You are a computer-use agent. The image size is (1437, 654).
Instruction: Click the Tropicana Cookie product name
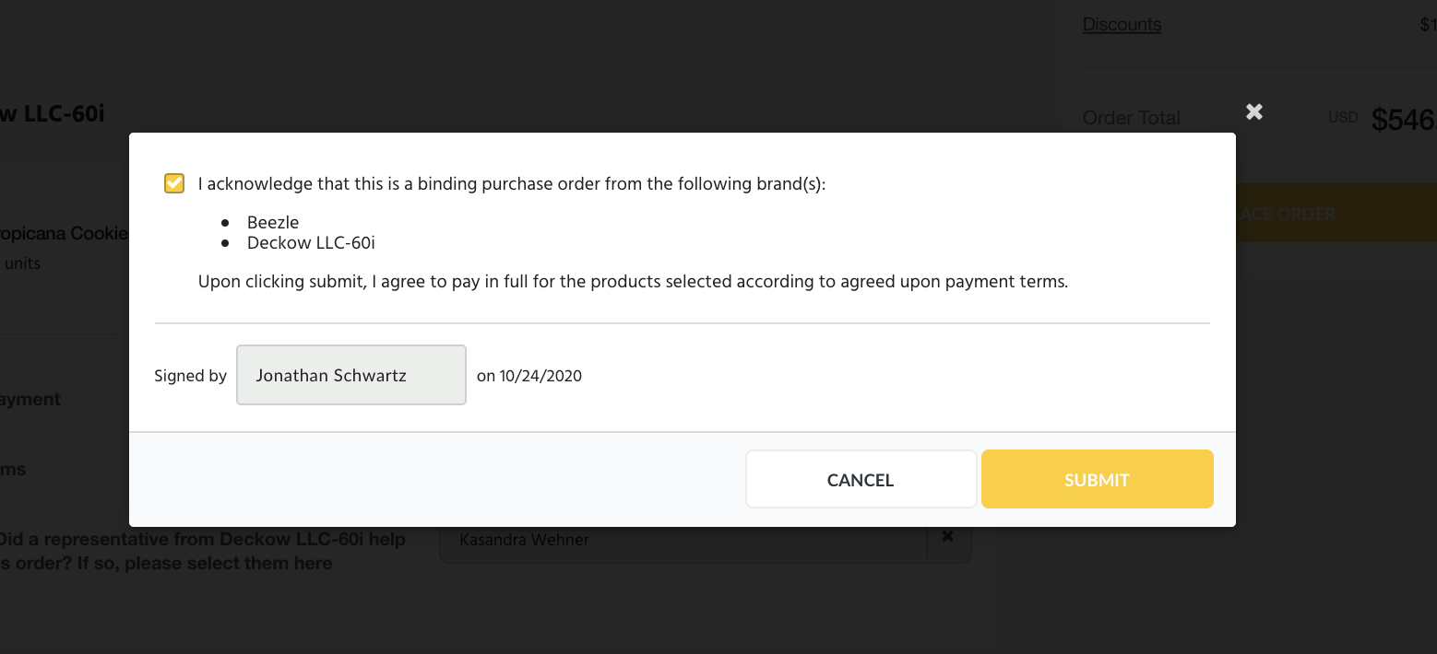pos(63,233)
